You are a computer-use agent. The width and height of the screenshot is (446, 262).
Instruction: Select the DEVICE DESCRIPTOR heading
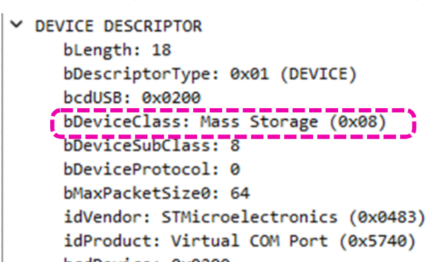point(119,26)
